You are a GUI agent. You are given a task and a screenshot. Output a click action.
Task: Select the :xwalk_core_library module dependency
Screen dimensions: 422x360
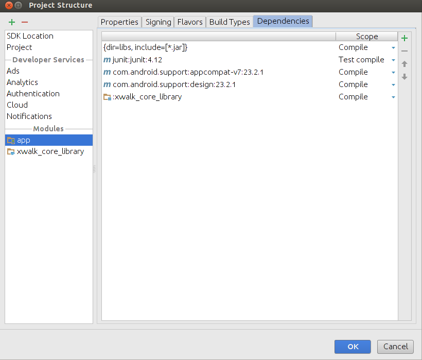point(147,97)
